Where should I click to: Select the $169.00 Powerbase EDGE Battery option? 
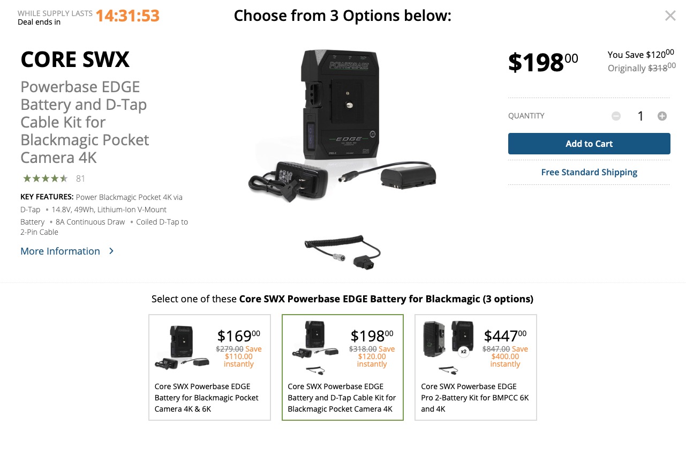click(209, 367)
